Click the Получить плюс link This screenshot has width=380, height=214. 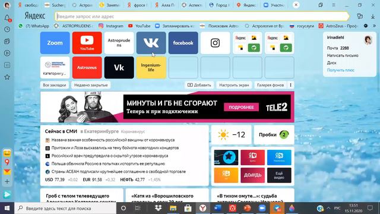click(340, 70)
